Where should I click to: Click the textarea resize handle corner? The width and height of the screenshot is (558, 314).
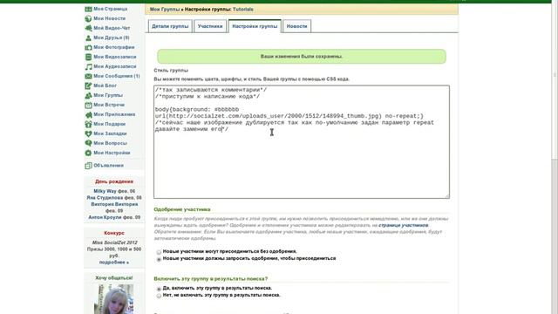(447, 195)
